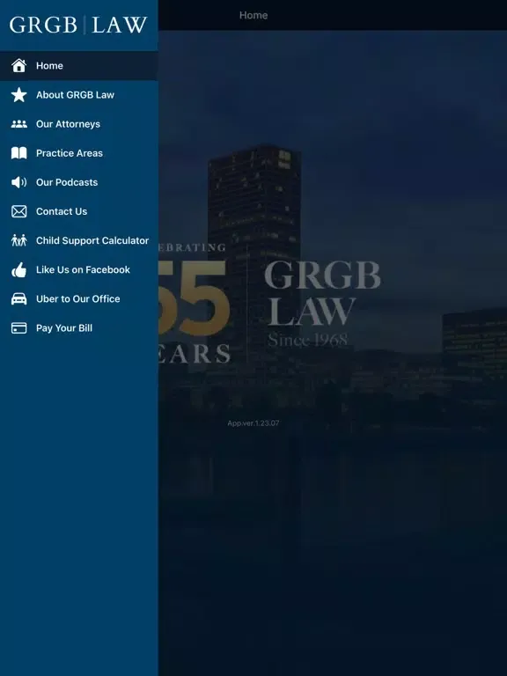Click the star icon beside About GRGB Law
The height and width of the screenshot is (676, 507).
pyautogui.click(x=19, y=95)
